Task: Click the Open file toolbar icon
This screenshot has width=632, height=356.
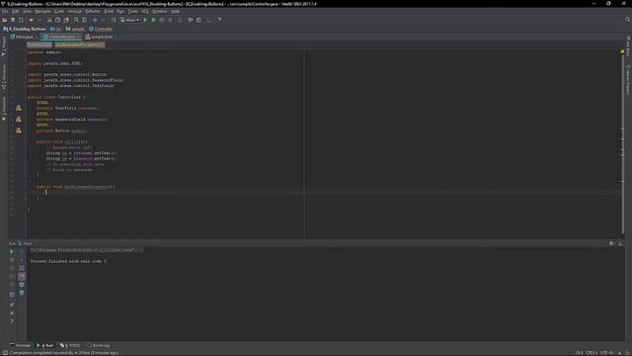Action: [4, 20]
